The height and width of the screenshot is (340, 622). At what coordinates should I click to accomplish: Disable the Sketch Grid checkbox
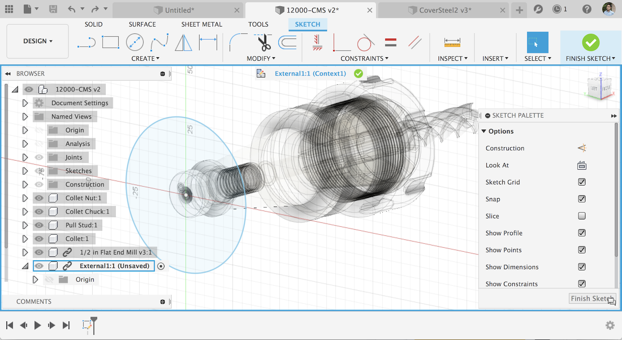(x=582, y=182)
